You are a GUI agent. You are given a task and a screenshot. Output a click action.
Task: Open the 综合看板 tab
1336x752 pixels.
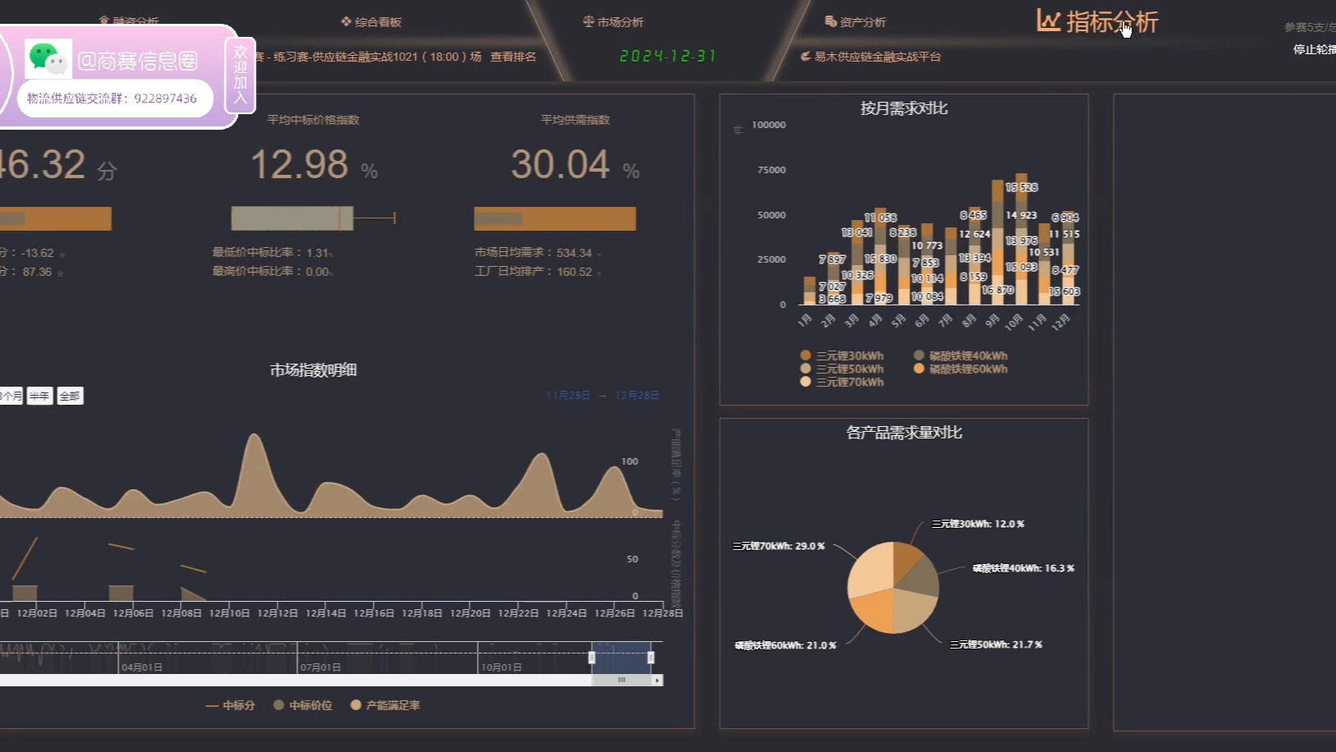pos(371,22)
